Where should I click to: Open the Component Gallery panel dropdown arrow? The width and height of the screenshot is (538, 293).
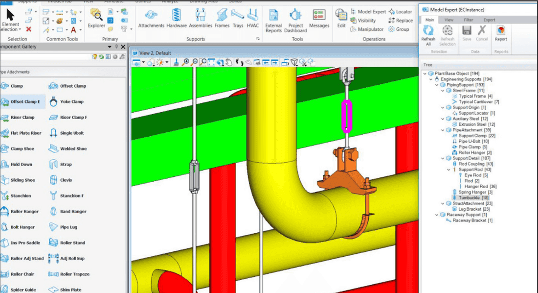click(110, 47)
